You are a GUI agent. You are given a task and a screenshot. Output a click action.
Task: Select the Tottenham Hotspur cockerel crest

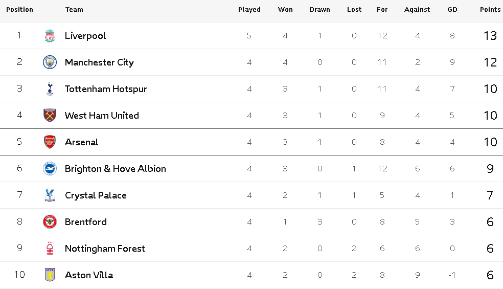(x=50, y=89)
